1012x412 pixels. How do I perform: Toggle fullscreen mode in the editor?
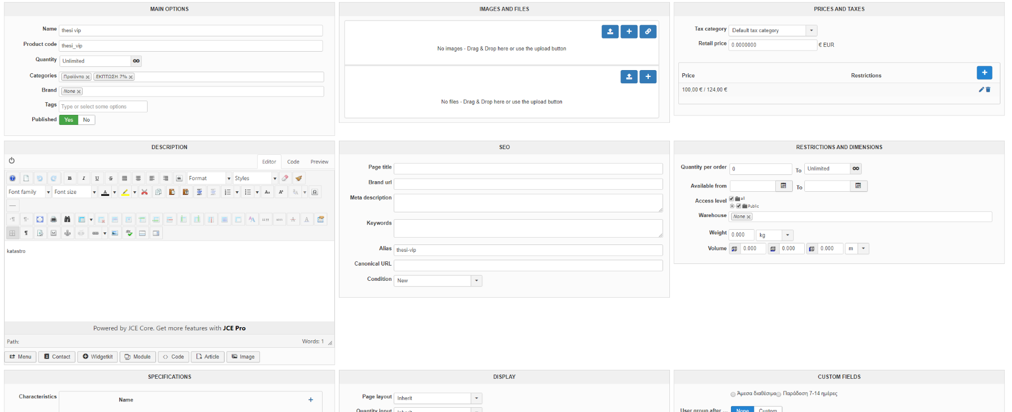tap(40, 219)
